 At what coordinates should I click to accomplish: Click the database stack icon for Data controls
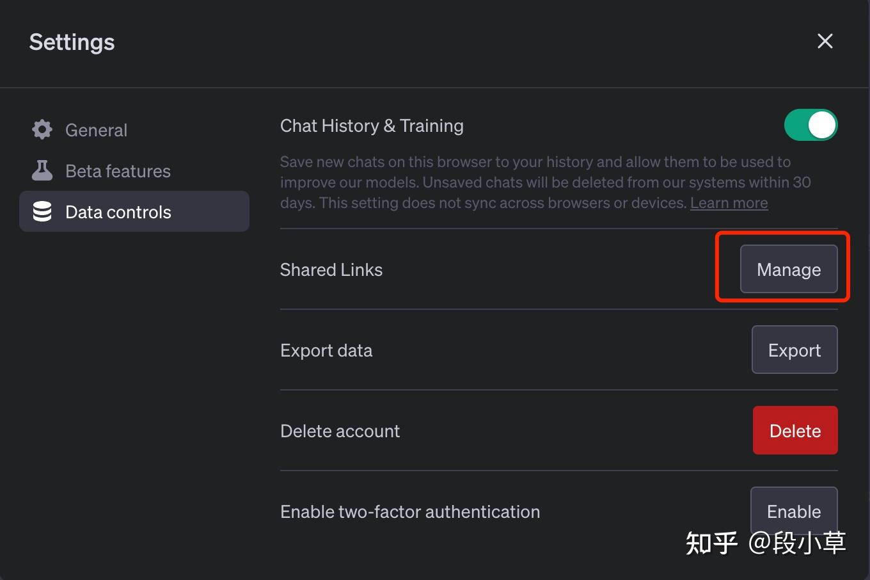[42, 212]
